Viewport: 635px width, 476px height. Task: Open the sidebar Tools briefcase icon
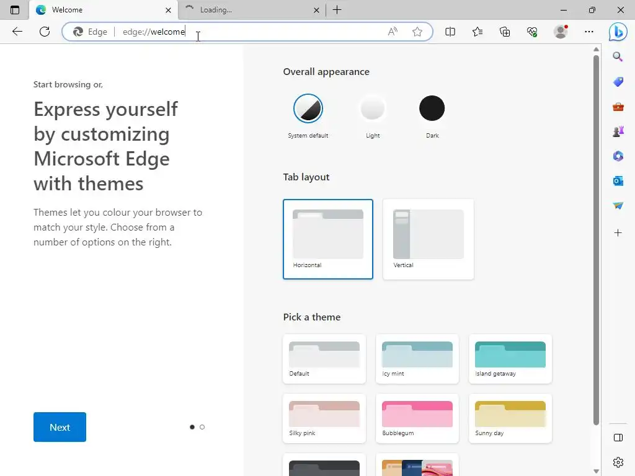click(x=618, y=107)
